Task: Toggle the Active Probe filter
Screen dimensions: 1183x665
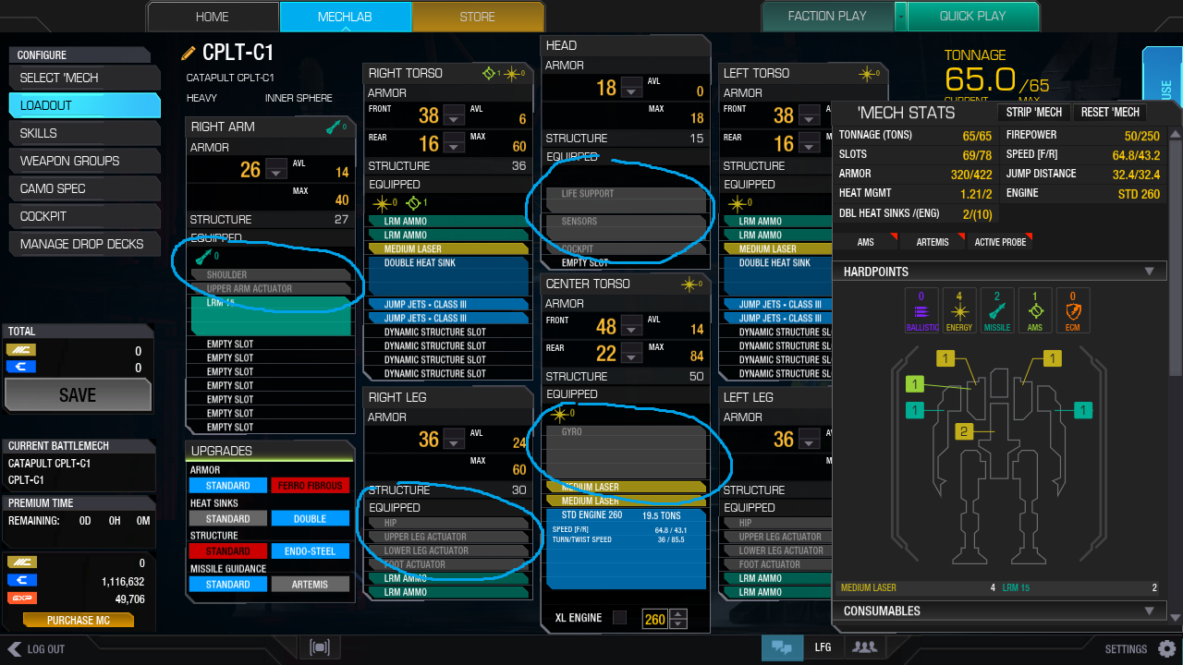Action: coord(999,242)
